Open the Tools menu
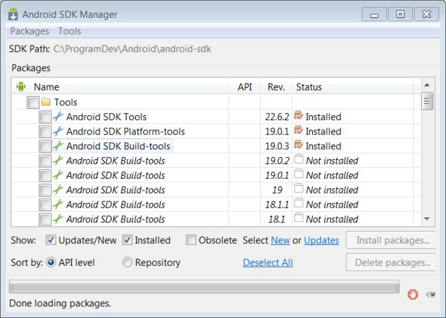 pos(70,31)
